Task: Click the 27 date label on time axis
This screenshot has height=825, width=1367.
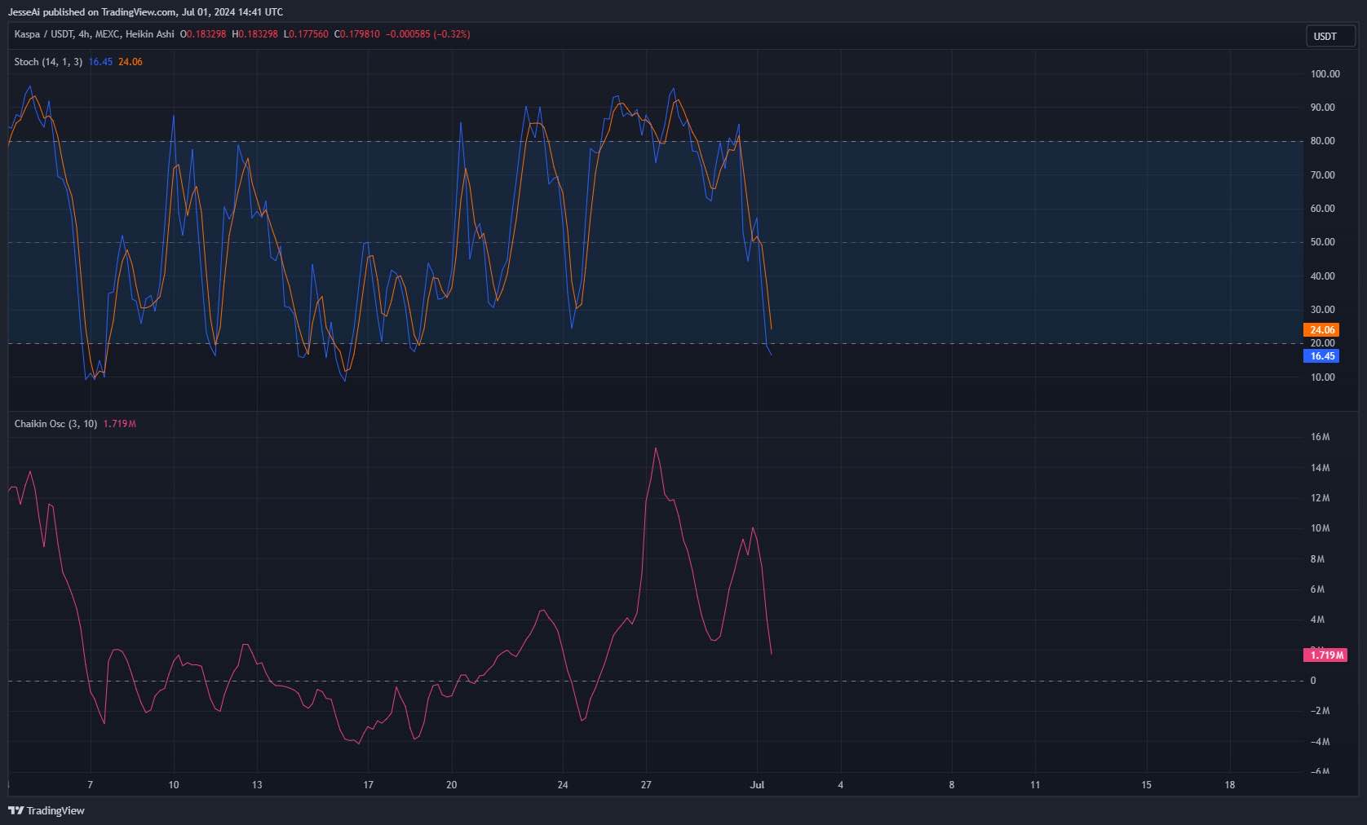Action: pos(646,785)
